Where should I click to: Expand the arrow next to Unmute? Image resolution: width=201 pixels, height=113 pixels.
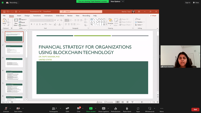click(10, 108)
